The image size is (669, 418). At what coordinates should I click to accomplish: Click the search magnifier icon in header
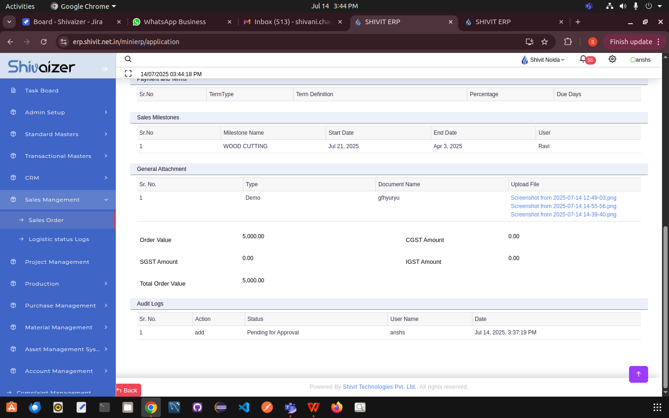(x=128, y=59)
